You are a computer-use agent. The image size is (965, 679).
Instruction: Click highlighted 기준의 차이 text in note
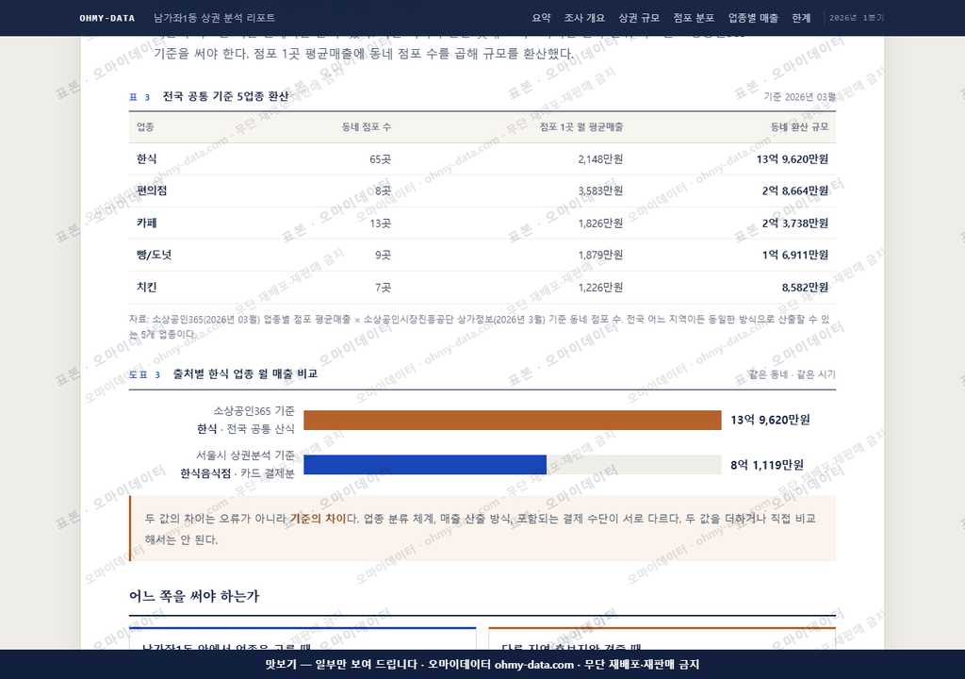tap(319, 518)
